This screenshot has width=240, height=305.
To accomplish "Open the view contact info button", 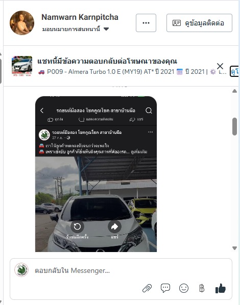I will [x=199, y=23].
